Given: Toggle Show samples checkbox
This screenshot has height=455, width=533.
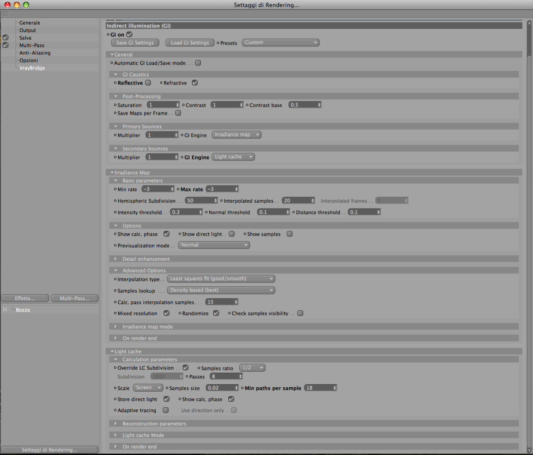Looking at the screenshot, I should coord(290,234).
